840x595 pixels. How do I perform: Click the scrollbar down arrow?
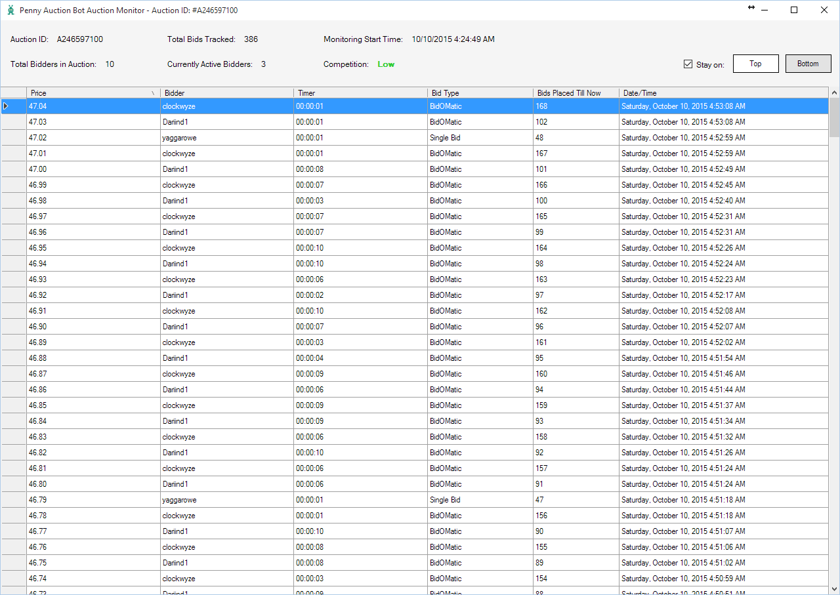834,589
